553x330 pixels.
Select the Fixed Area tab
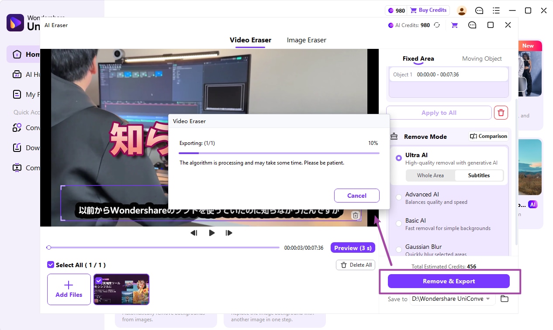point(418,58)
